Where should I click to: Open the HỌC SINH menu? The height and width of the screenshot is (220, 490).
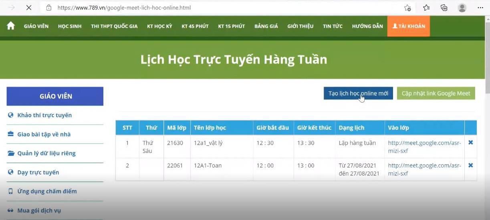pyautogui.click(x=70, y=26)
